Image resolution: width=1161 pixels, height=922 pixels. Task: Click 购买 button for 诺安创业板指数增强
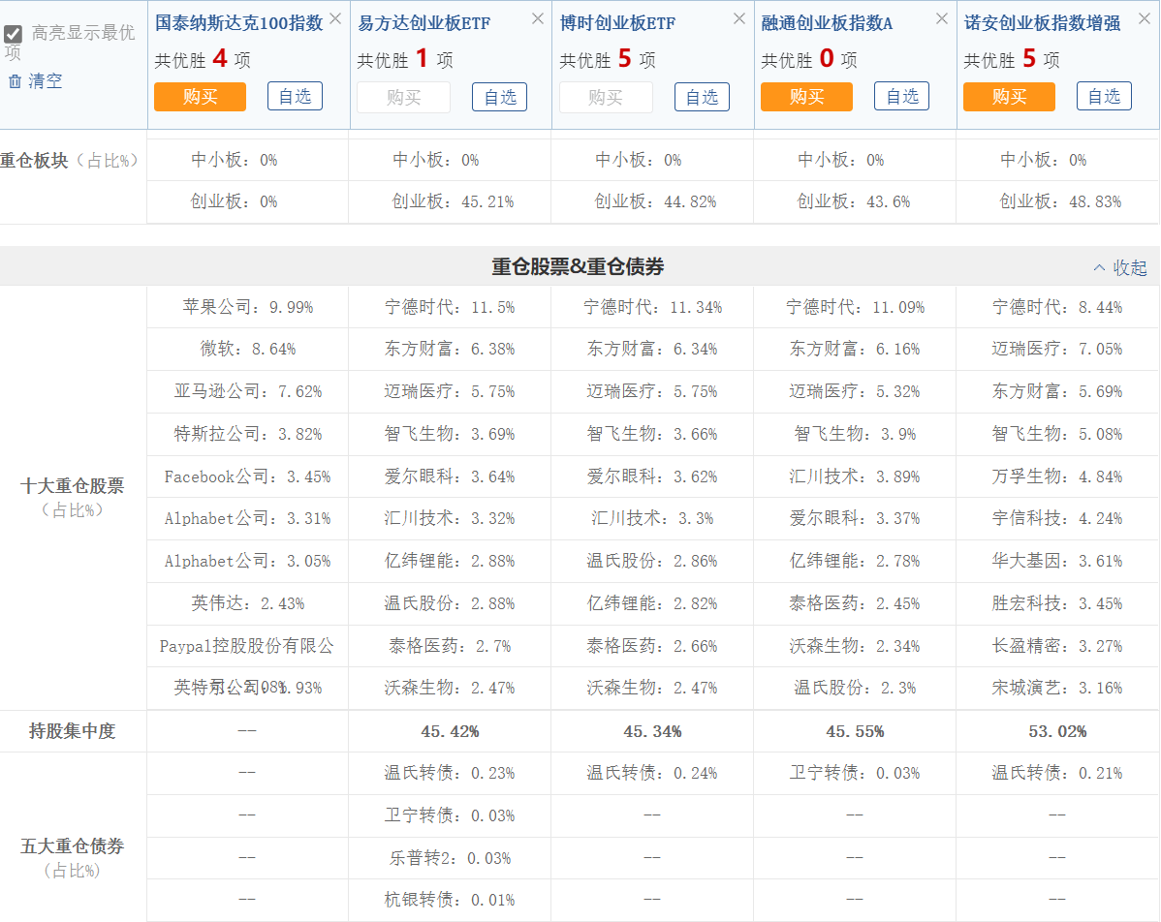tap(1009, 97)
